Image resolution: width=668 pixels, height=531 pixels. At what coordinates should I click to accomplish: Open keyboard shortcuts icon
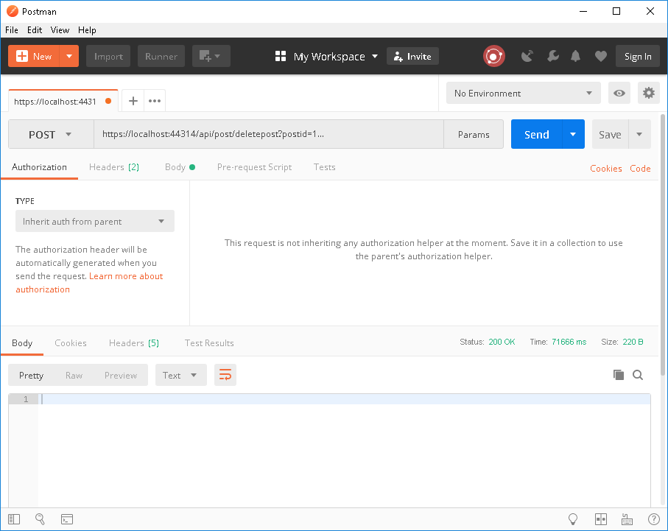627,519
